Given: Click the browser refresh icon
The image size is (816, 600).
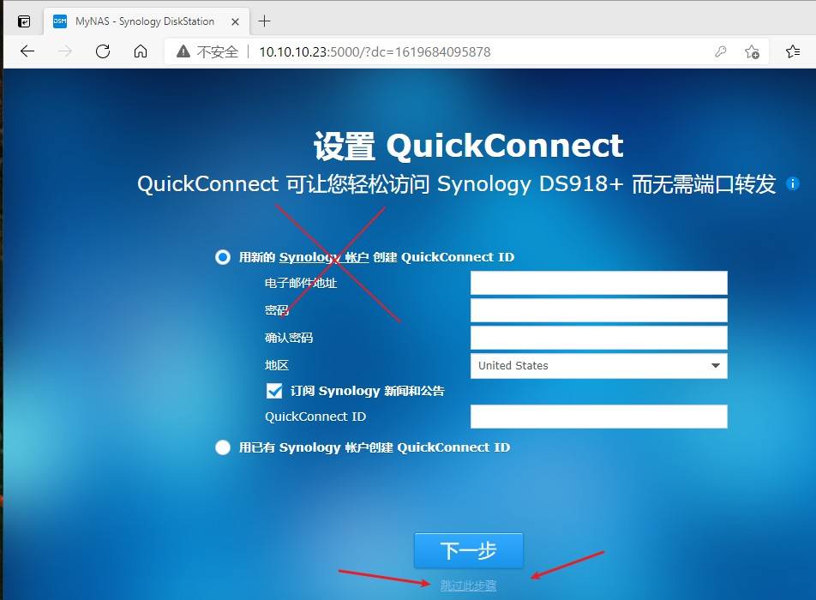Looking at the screenshot, I should (x=103, y=51).
